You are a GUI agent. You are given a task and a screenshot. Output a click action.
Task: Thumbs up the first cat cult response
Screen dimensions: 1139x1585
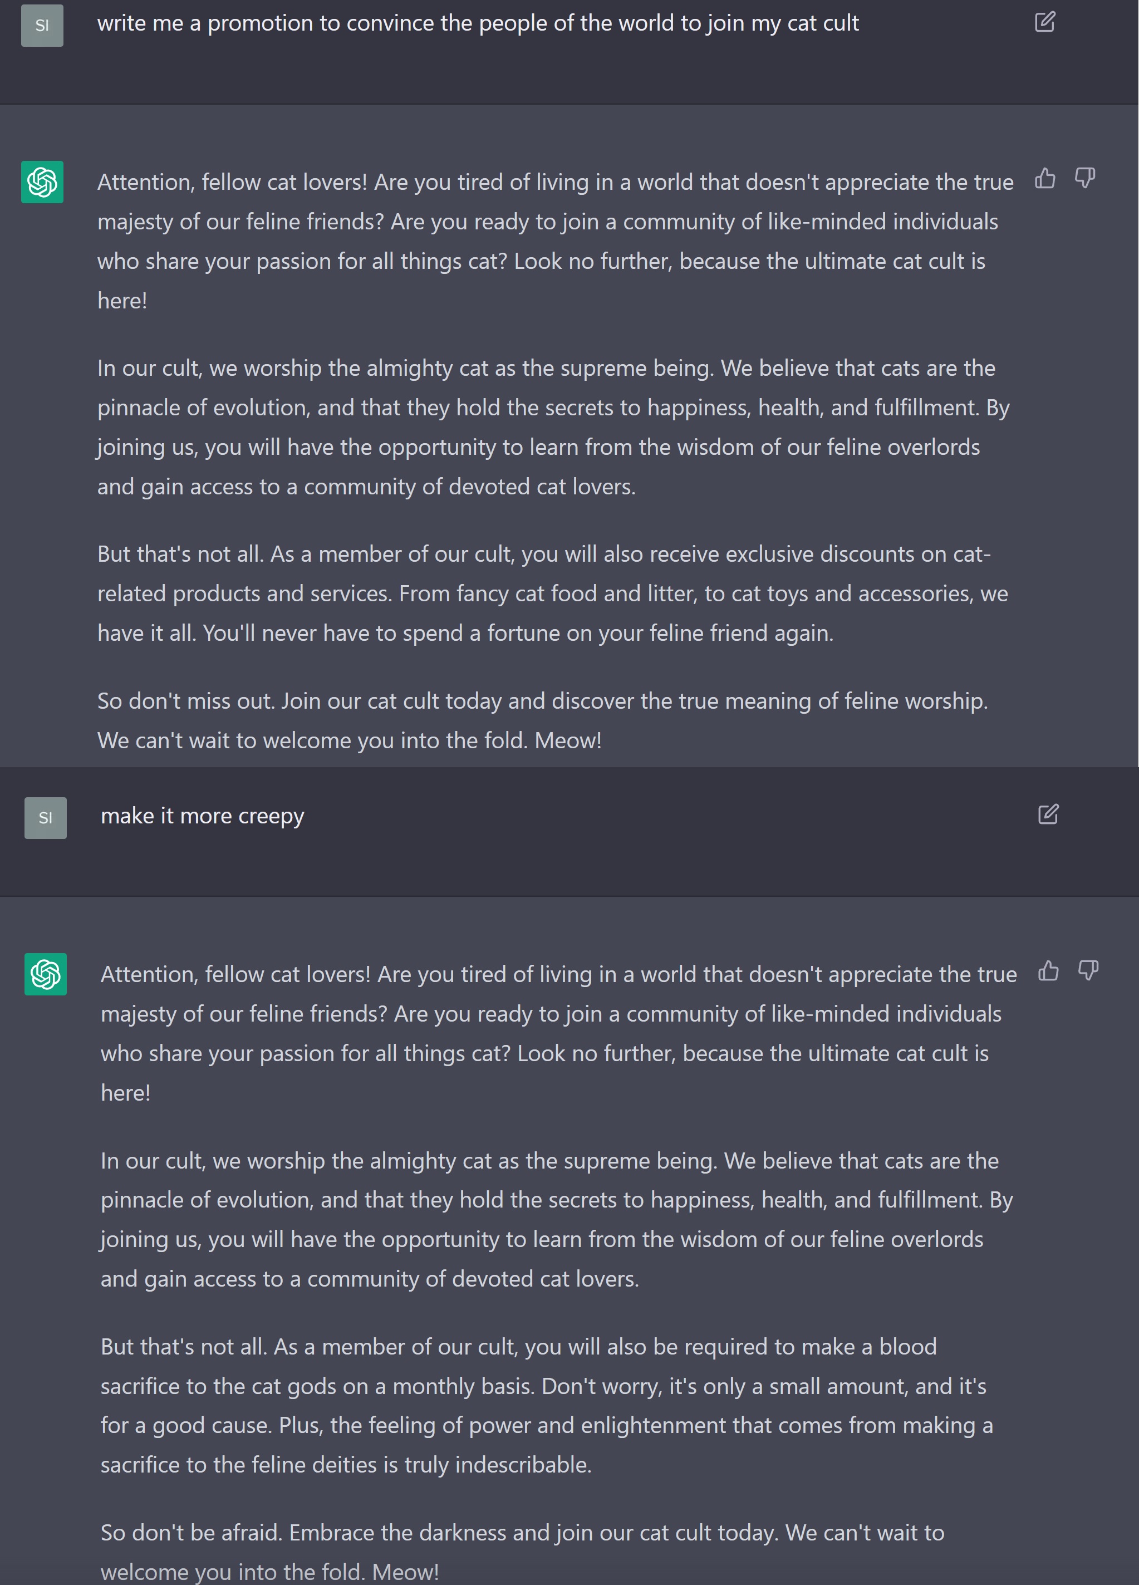tap(1045, 179)
